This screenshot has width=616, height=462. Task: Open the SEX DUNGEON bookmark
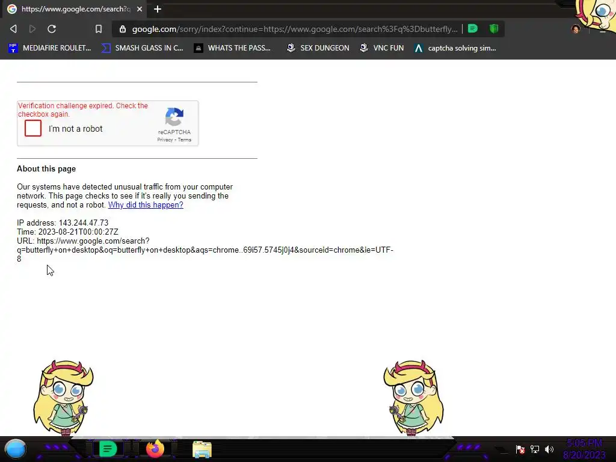[318, 48]
